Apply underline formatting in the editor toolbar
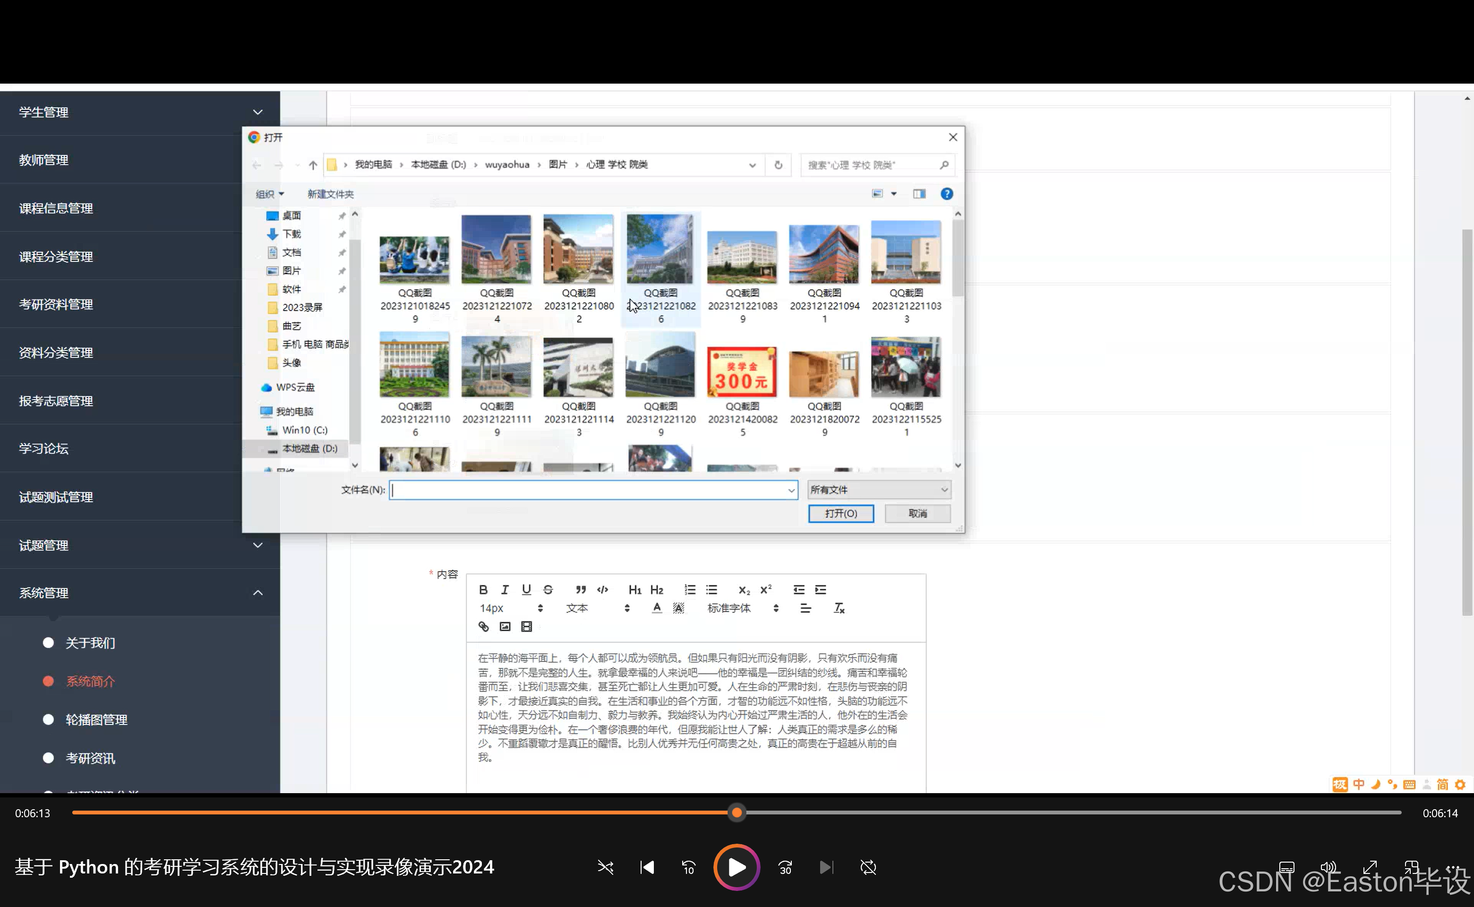The height and width of the screenshot is (907, 1474). 526,590
